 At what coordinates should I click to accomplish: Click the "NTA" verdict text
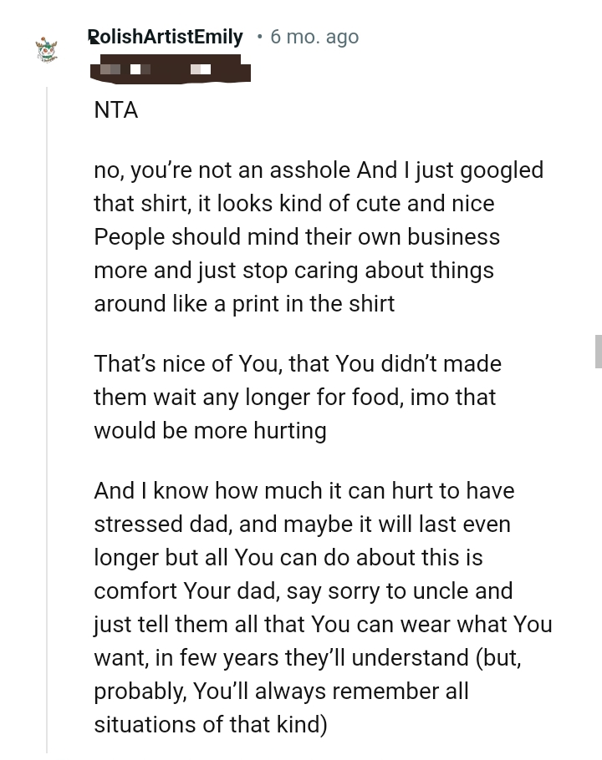[116, 110]
